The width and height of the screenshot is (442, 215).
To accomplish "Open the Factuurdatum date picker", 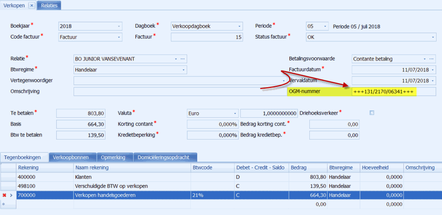I will pos(432,70).
